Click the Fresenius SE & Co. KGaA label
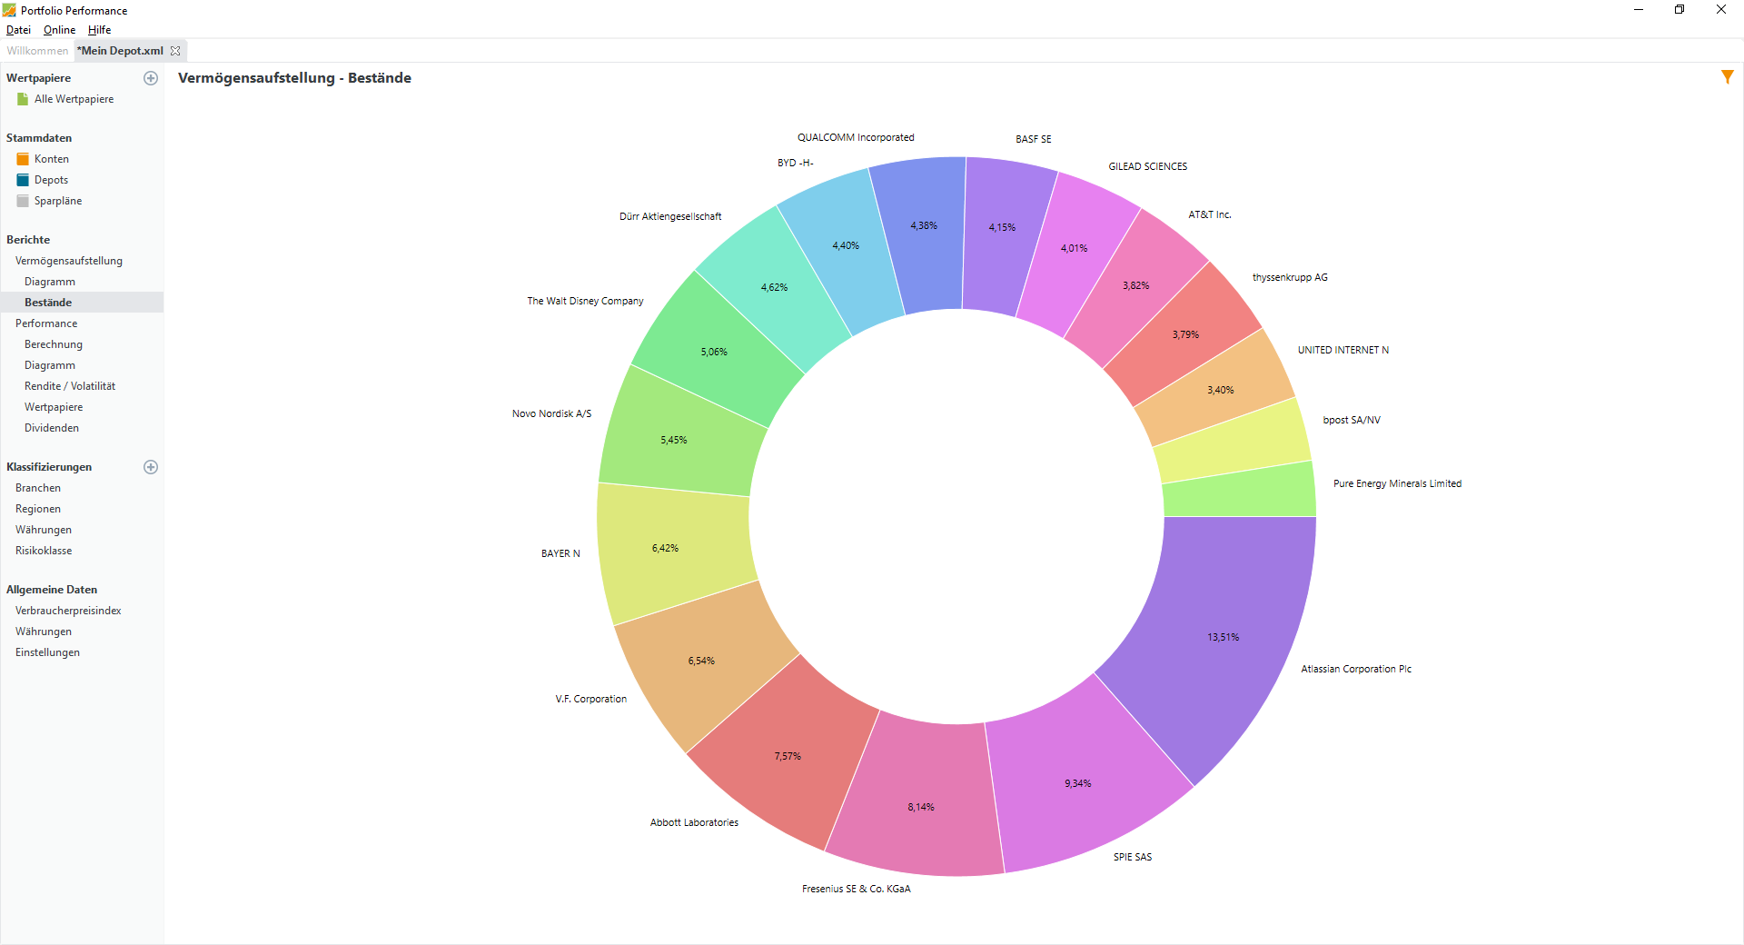Image resolution: width=1744 pixels, height=945 pixels. point(856,889)
